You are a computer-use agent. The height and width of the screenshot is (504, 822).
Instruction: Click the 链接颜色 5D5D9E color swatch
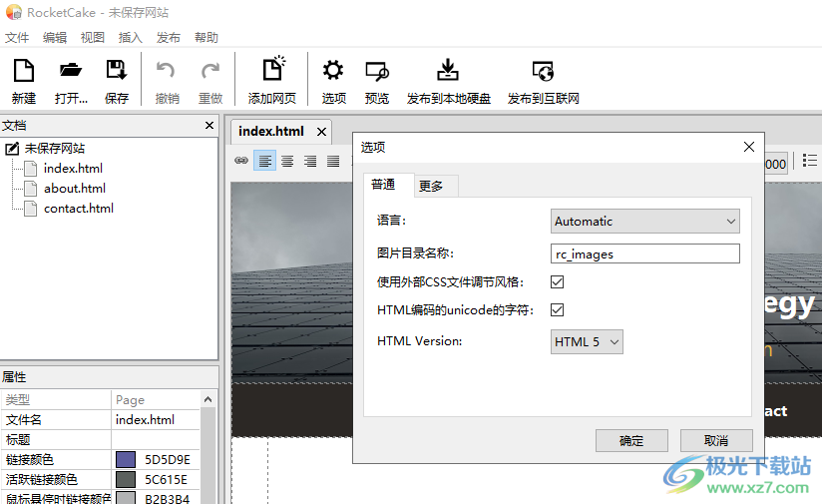point(126,460)
